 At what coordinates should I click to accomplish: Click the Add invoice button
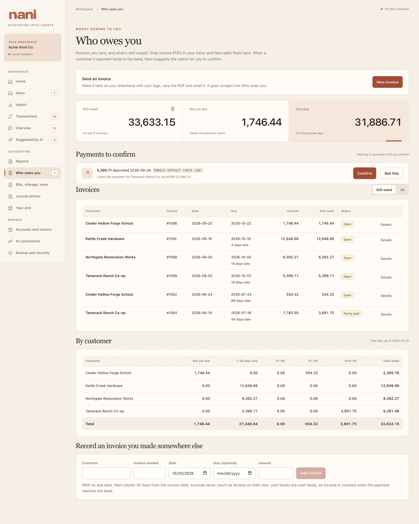coord(311,473)
